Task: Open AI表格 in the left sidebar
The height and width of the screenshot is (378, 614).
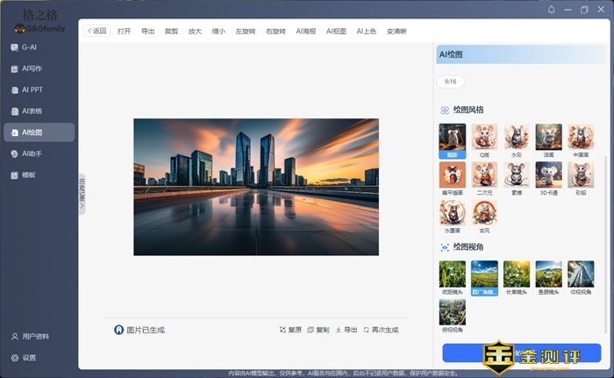Action: (32, 111)
